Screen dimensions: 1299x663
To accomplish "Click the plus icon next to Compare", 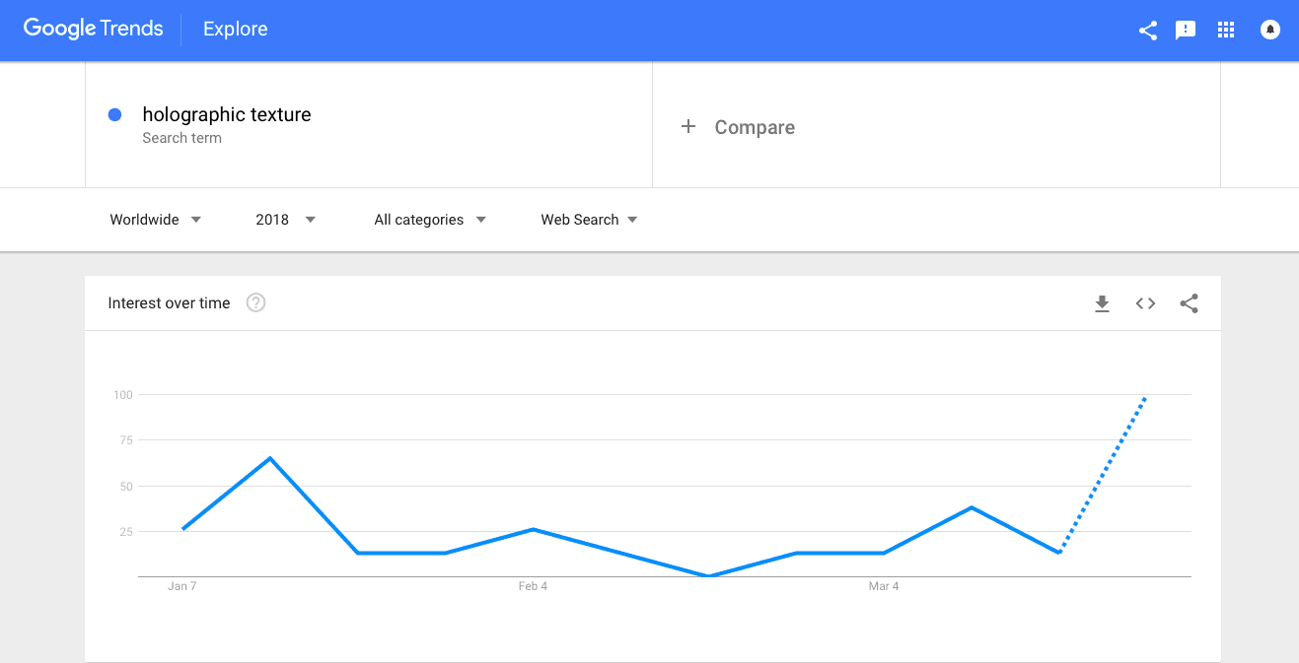I will tap(688, 126).
